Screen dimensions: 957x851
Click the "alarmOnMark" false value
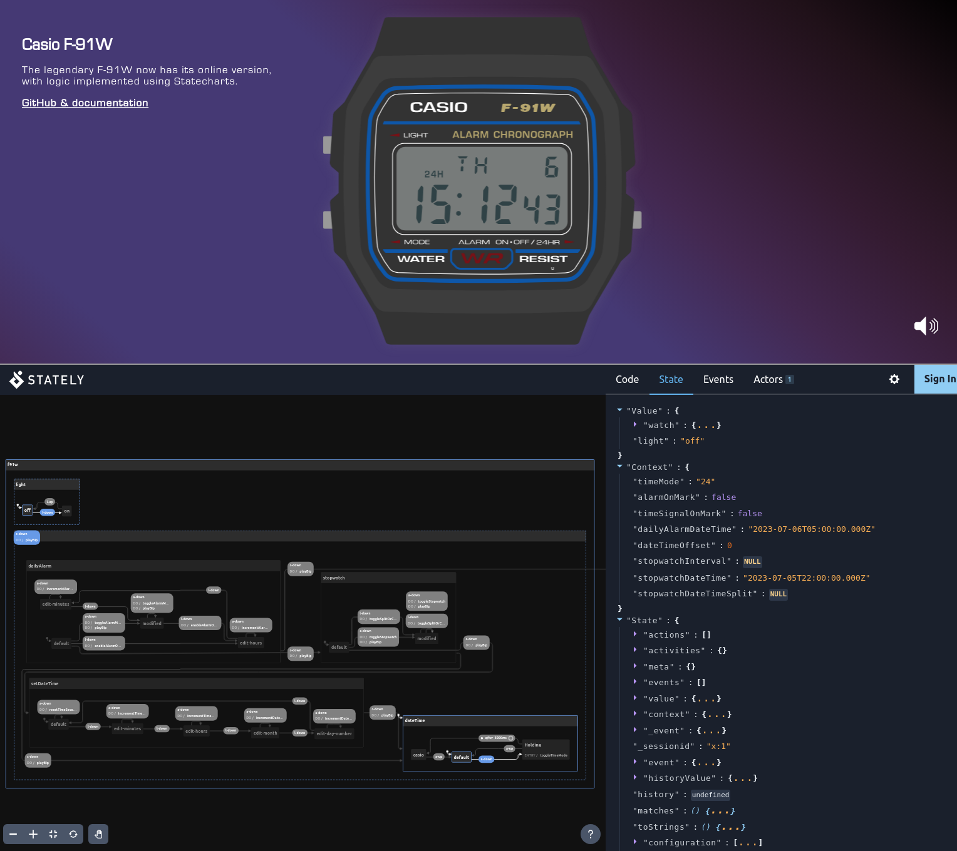723,497
